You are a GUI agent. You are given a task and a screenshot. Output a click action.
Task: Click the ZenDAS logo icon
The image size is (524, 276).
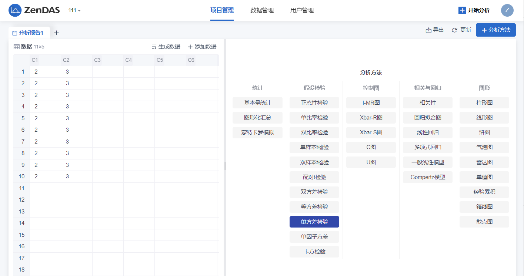pyautogui.click(x=15, y=10)
